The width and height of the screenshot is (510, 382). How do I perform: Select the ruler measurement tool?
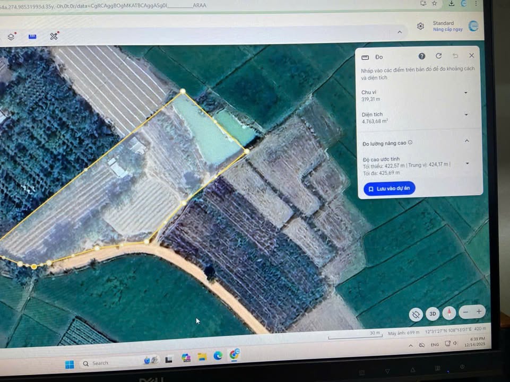32,36
